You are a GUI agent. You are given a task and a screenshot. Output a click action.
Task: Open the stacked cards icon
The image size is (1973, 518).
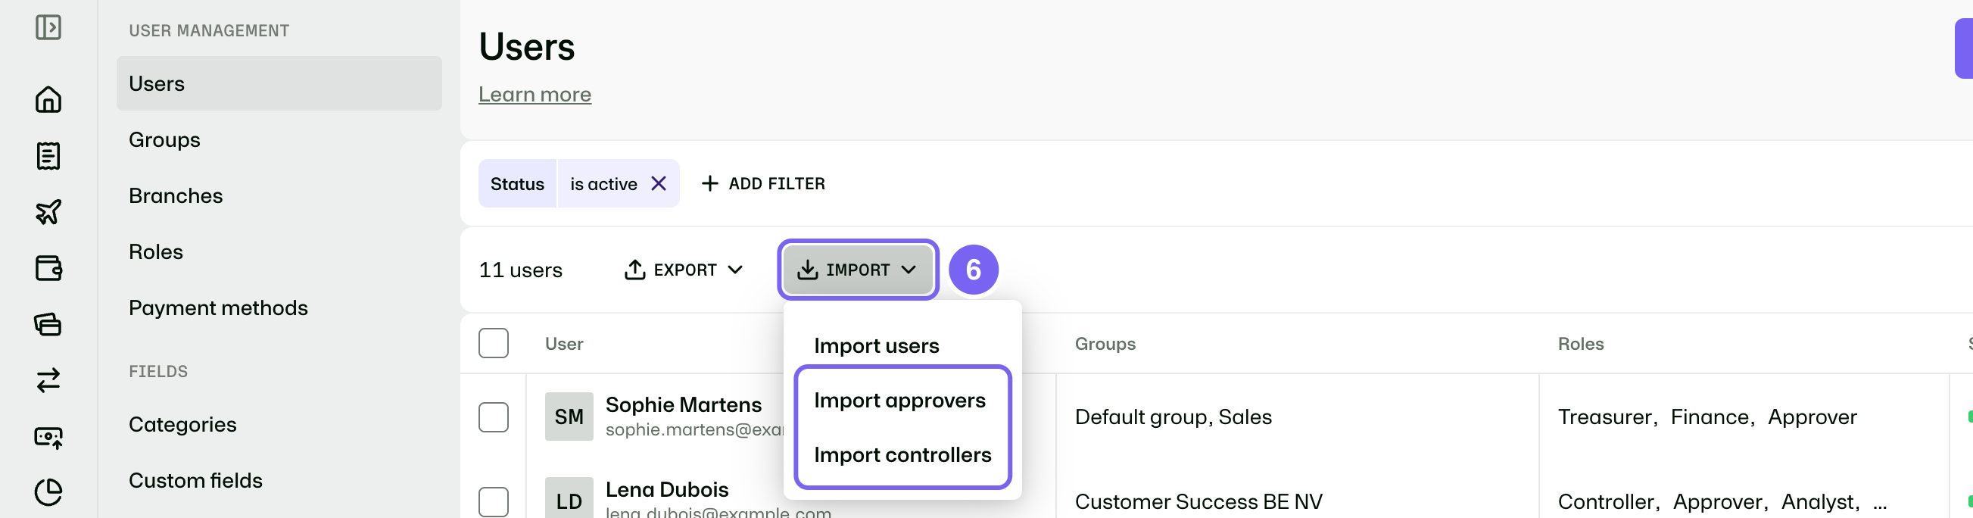(x=48, y=324)
